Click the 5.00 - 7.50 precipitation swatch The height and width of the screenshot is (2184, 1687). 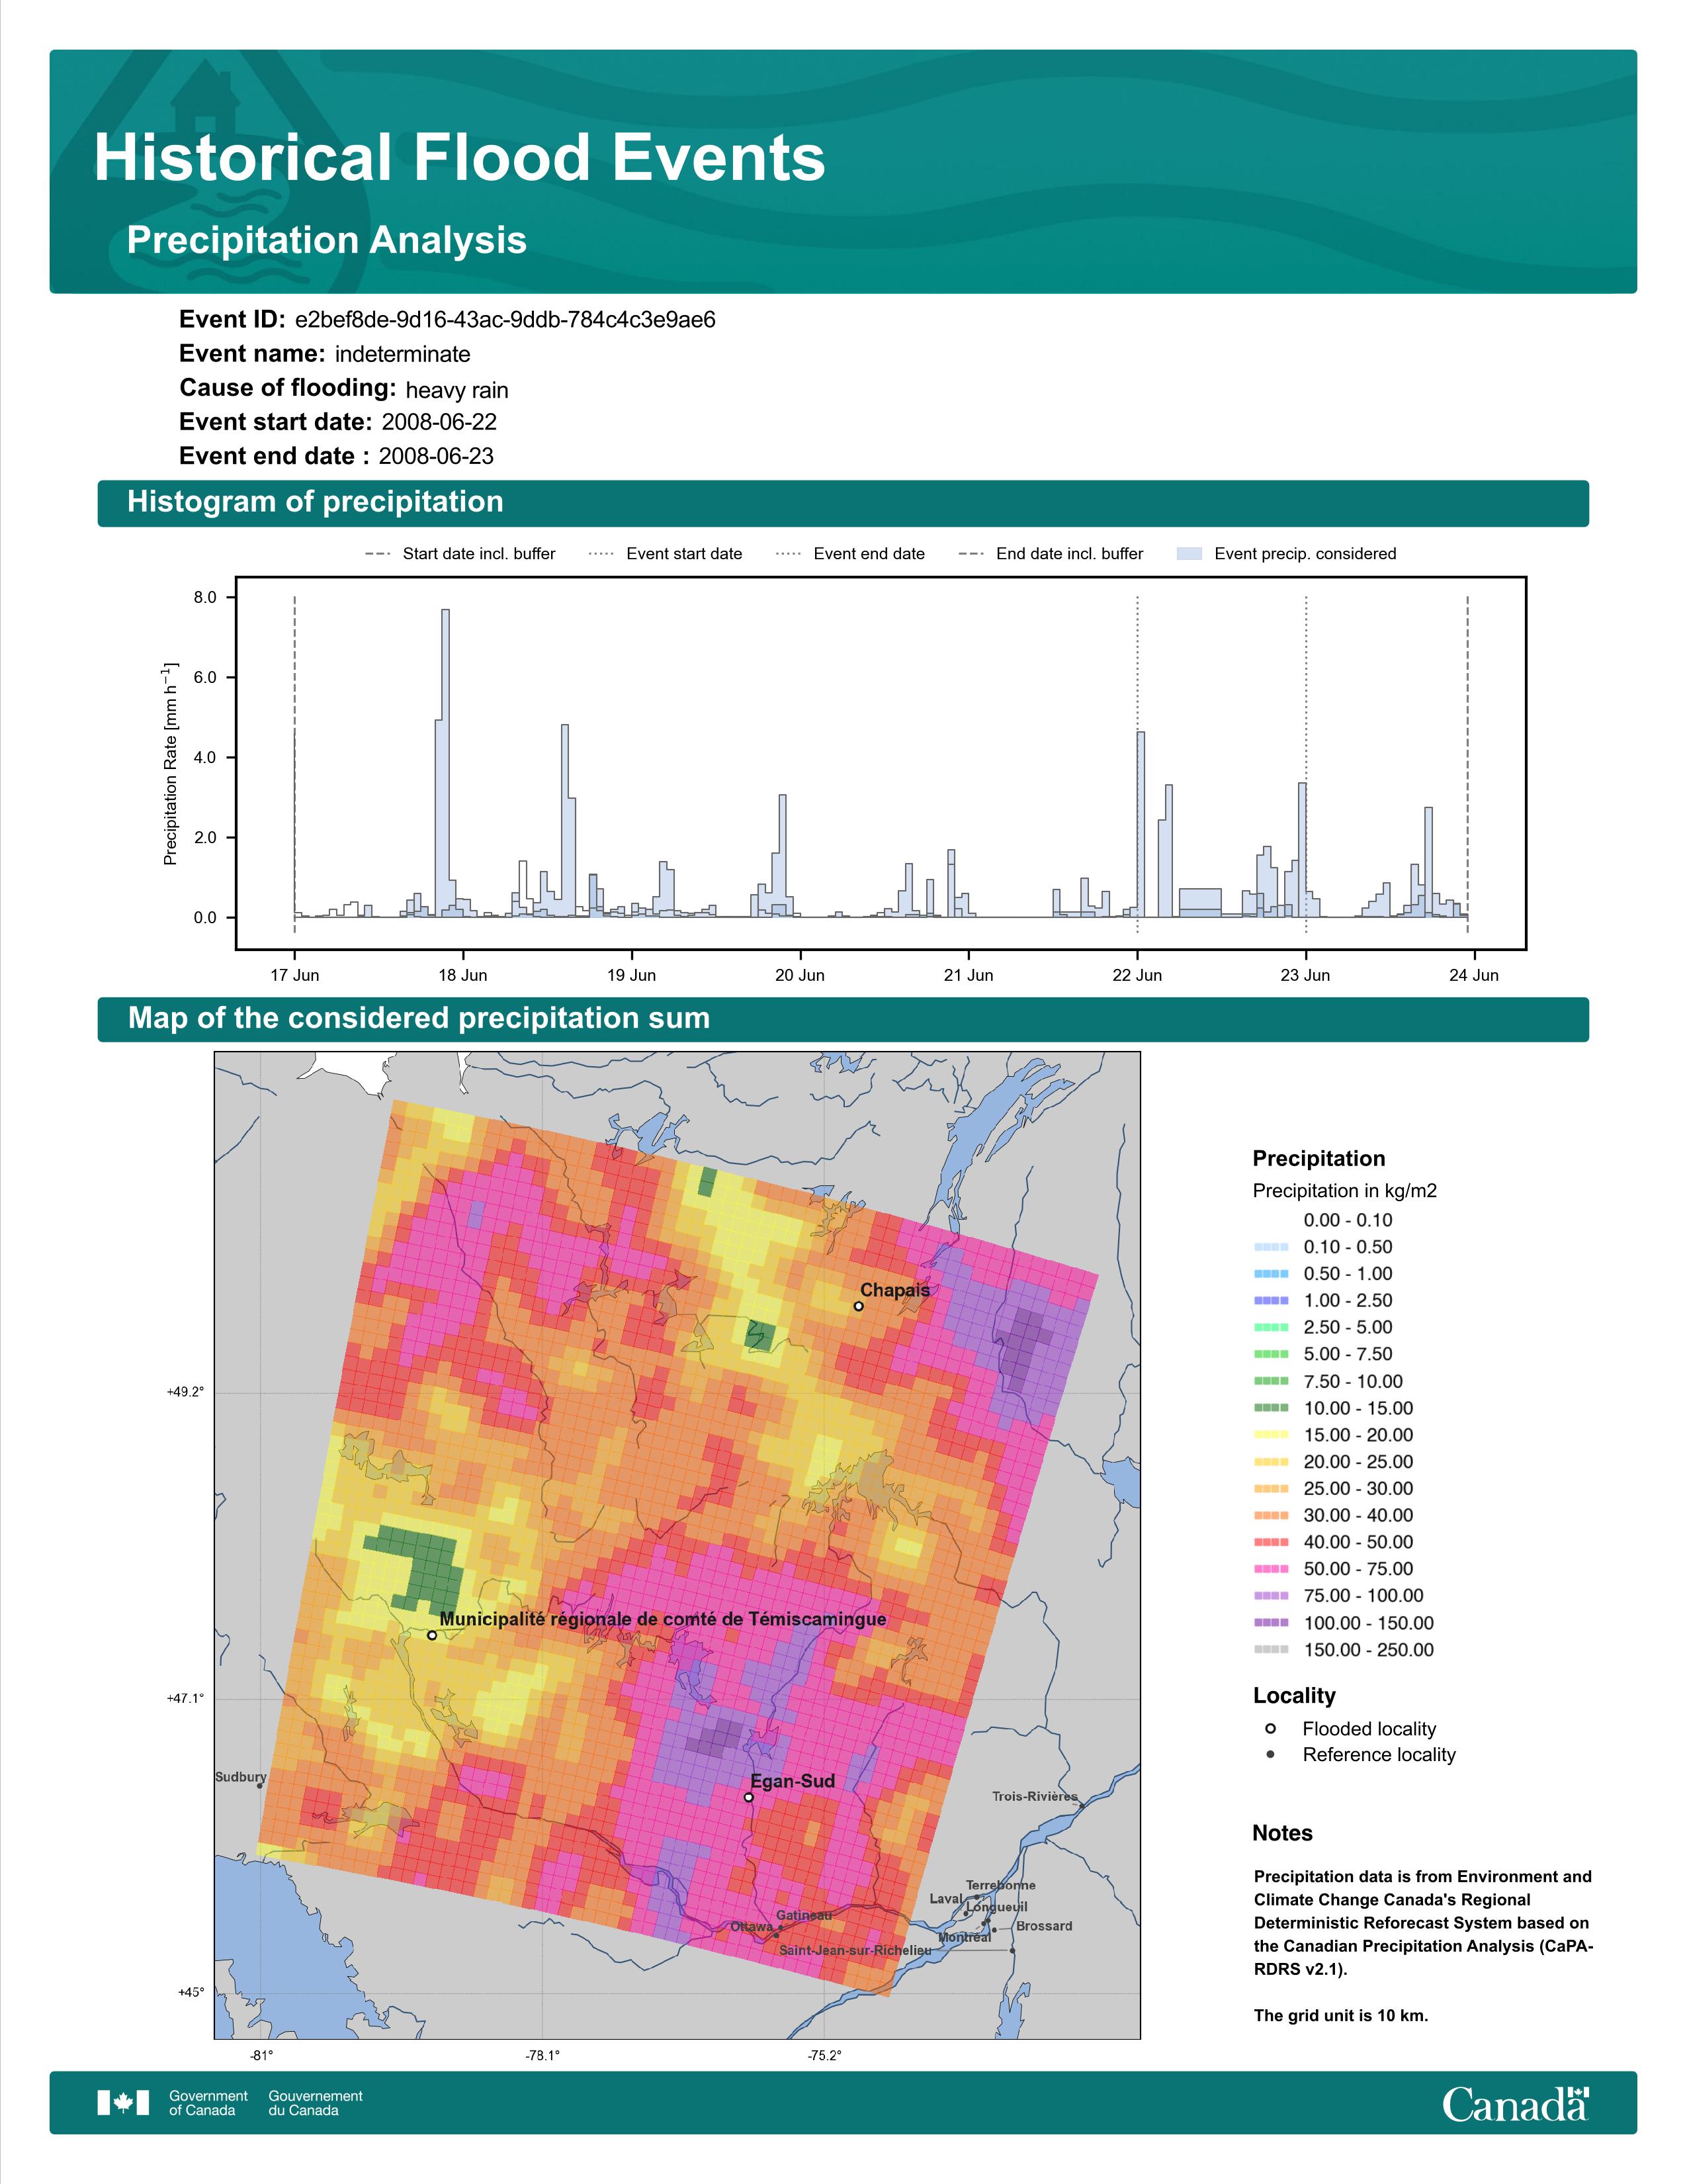point(1270,1354)
